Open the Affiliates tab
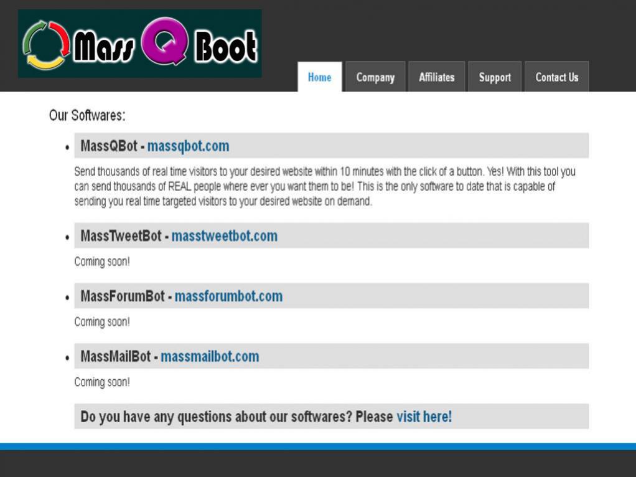Image resolution: width=636 pixels, height=477 pixels. point(436,77)
